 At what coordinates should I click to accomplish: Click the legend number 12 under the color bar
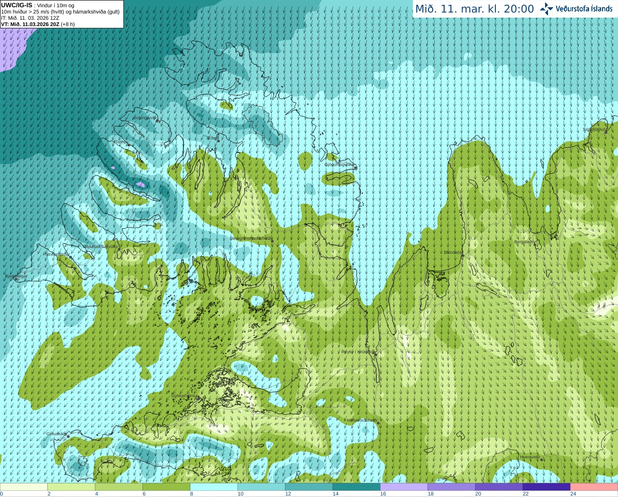[288, 494]
